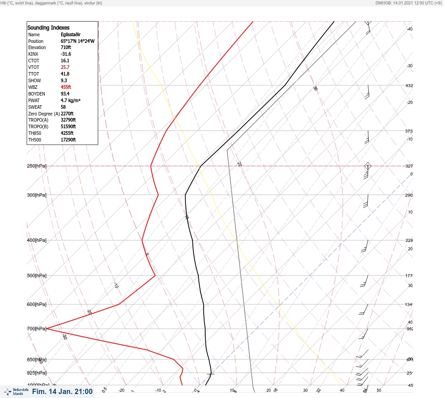
Task: Click the 'Fim. 14 Jan. 21:00' timestamp
Action: [62, 391]
